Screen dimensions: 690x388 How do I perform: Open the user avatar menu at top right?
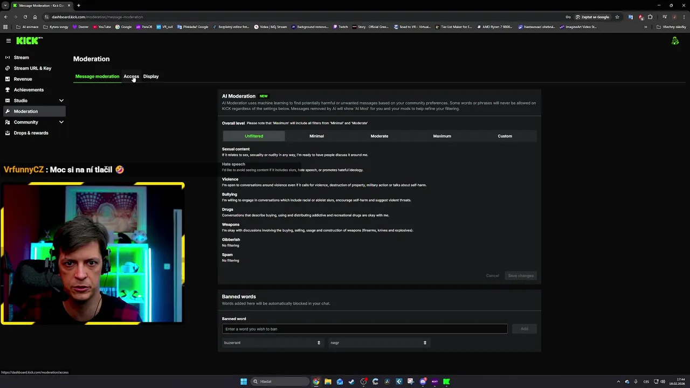coord(675,41)
